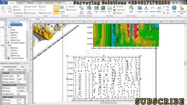187x105 pixels.
Task: Open the Layer properties tab
Action: pyautogui.click(x=25, y=70)
